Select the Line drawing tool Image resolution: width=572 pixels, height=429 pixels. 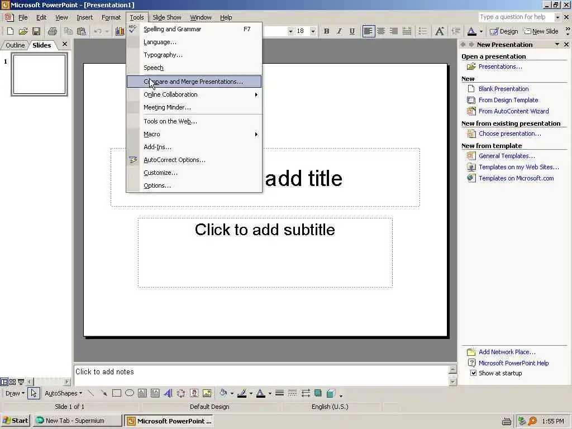click(x=91, y=393)
